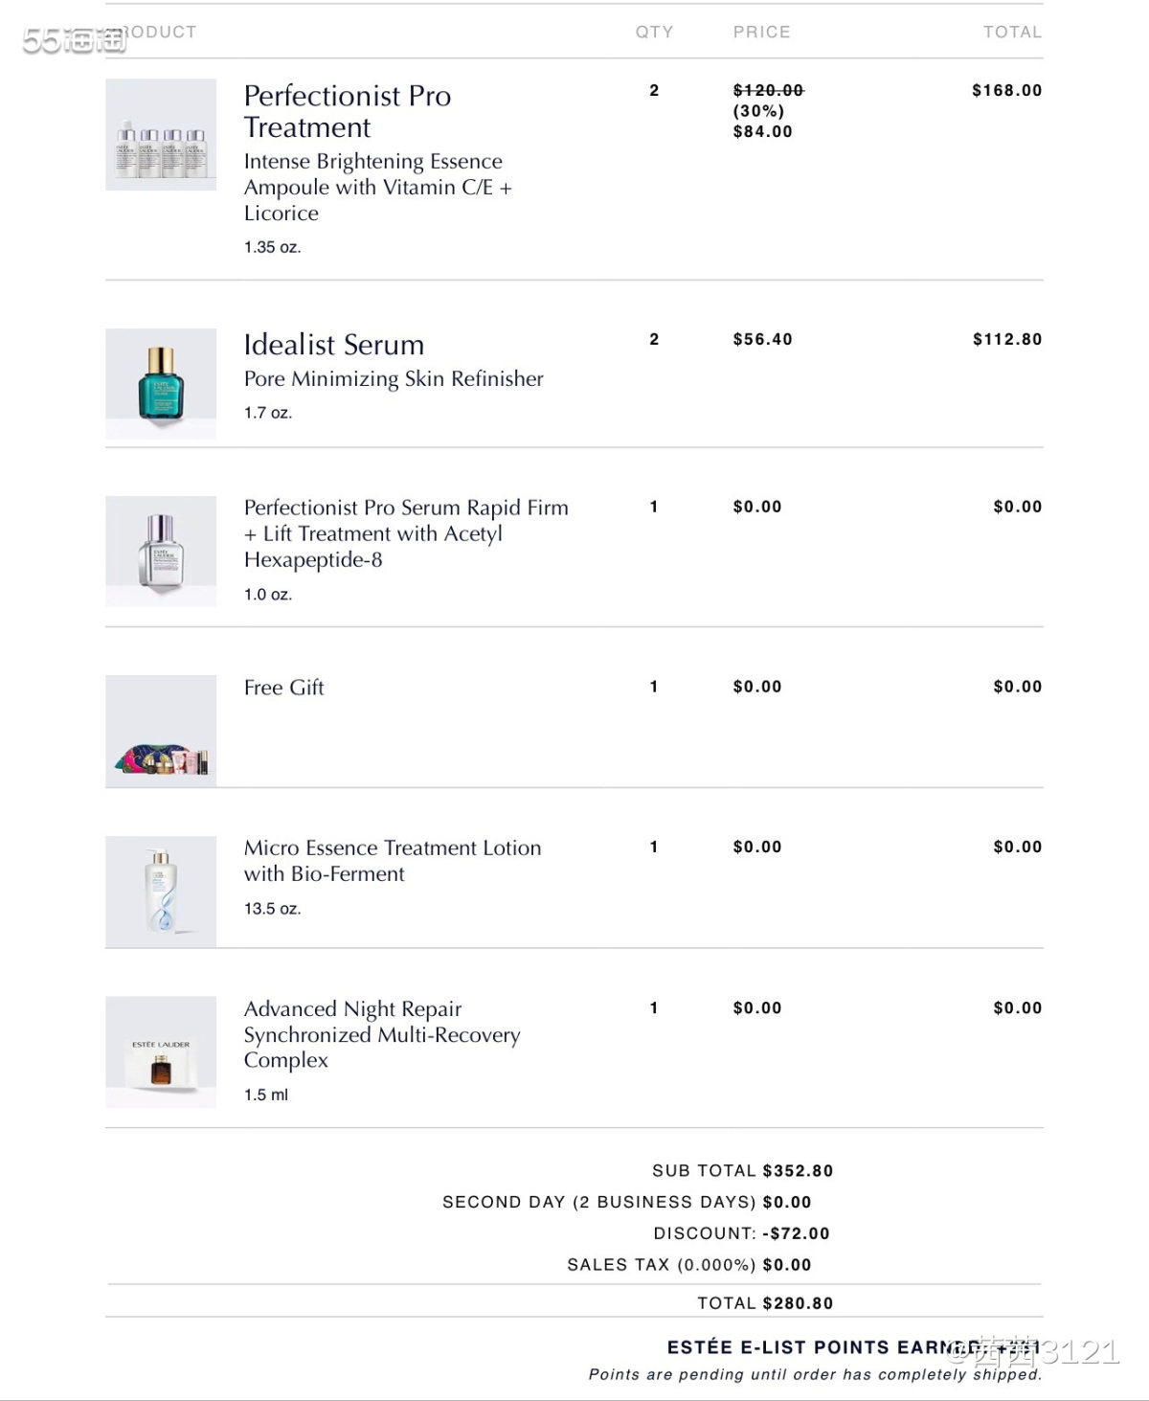Screen dimensions: 1149x1401
Task: Open the Micro Essence Treatment Lotion image
Action: click(161, 892)
